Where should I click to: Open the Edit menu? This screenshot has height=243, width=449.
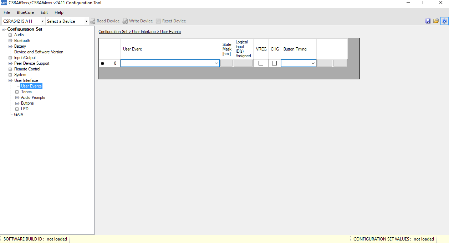(x=44, y=12)
